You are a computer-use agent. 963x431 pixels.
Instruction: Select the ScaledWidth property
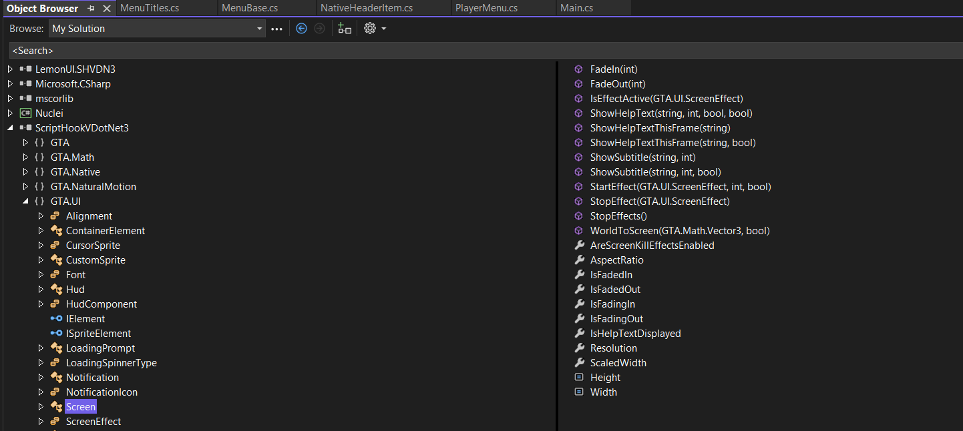tap(618, 363)
